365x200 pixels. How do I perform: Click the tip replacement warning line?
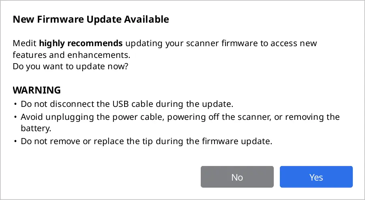click(x=145, y=142)
